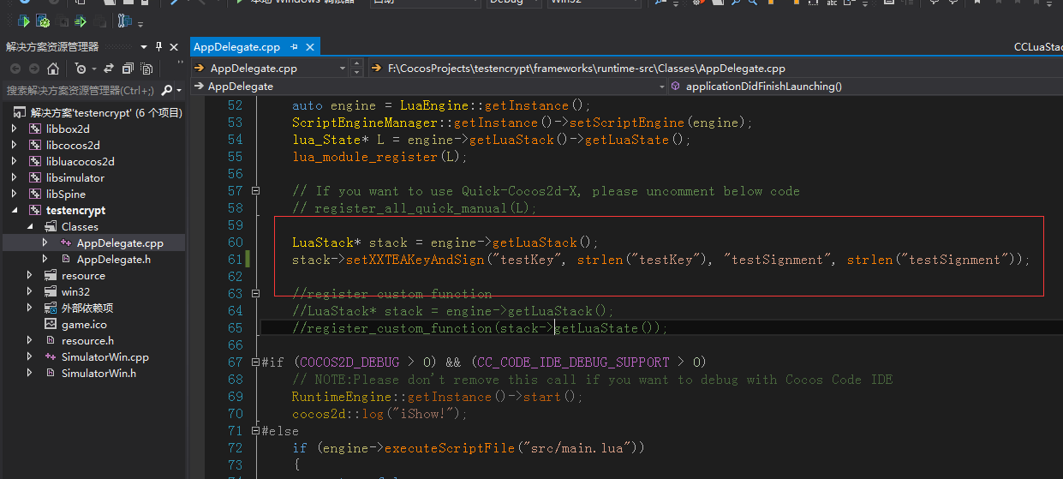1063x479 pixels.
Task: Expand the 外部依赖项 node
Action: click(x=29, y=308)
